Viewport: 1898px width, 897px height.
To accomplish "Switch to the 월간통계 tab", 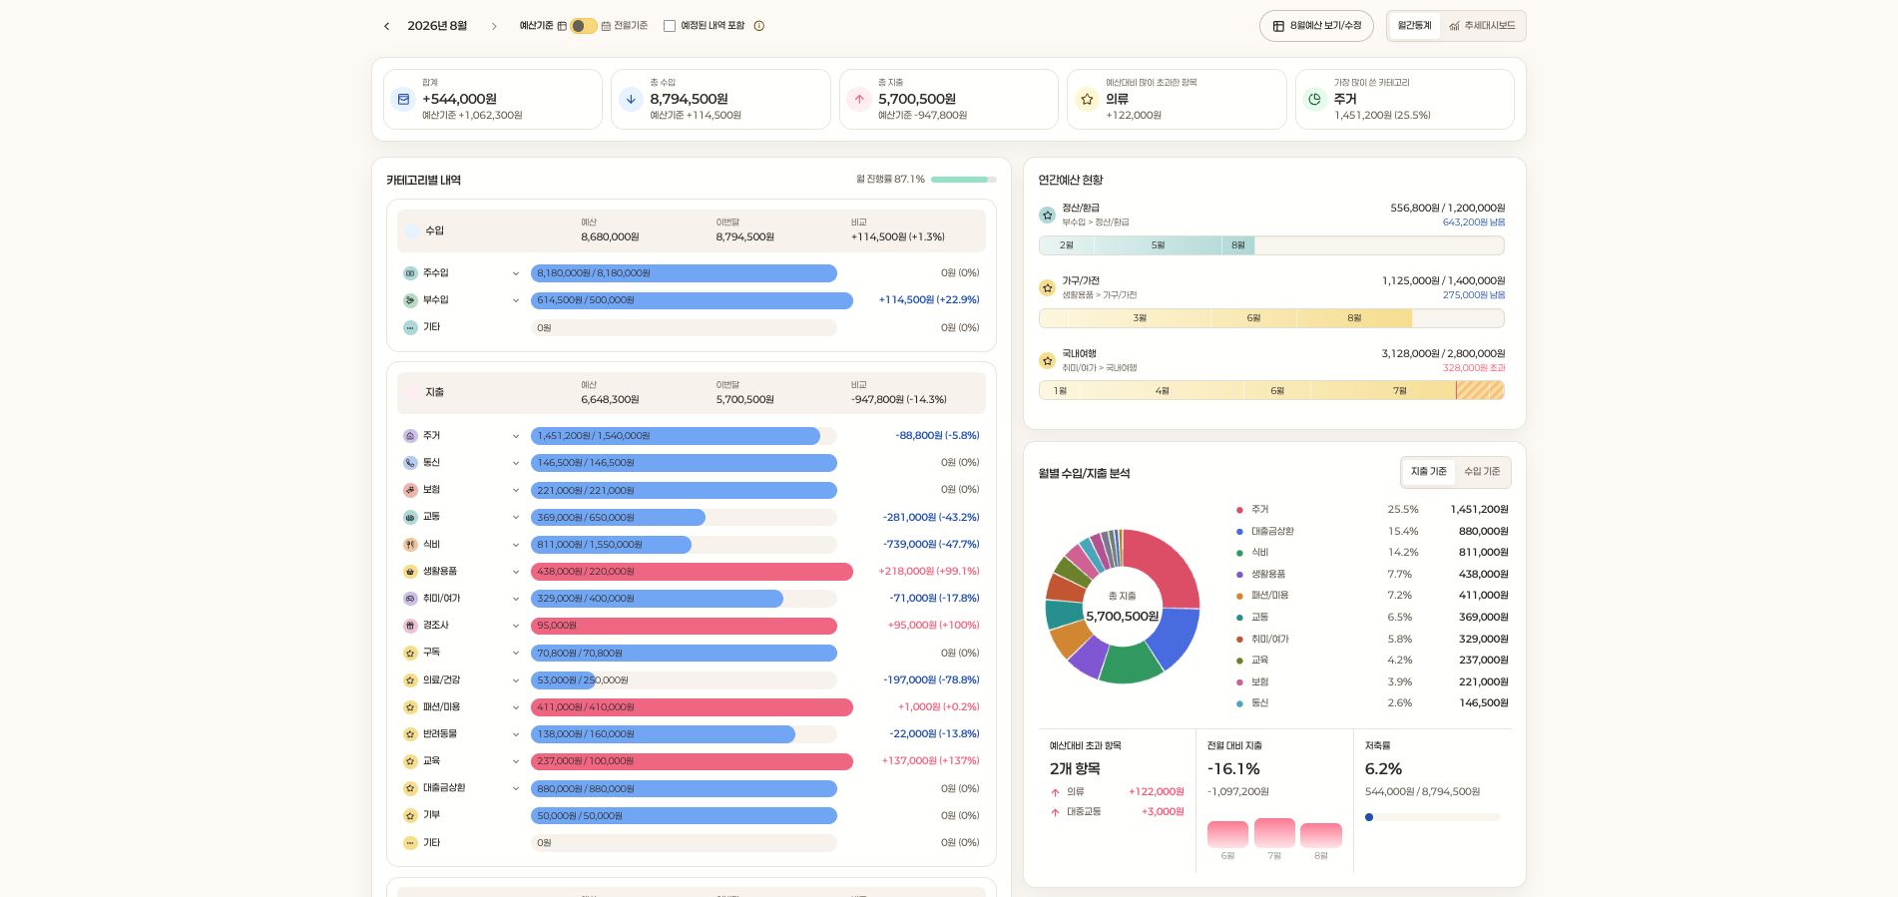I will point(1414,26).
